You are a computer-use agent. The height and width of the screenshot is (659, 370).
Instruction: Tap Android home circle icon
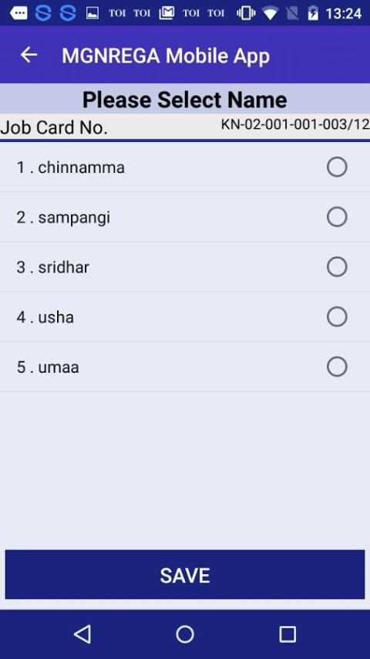185,634
